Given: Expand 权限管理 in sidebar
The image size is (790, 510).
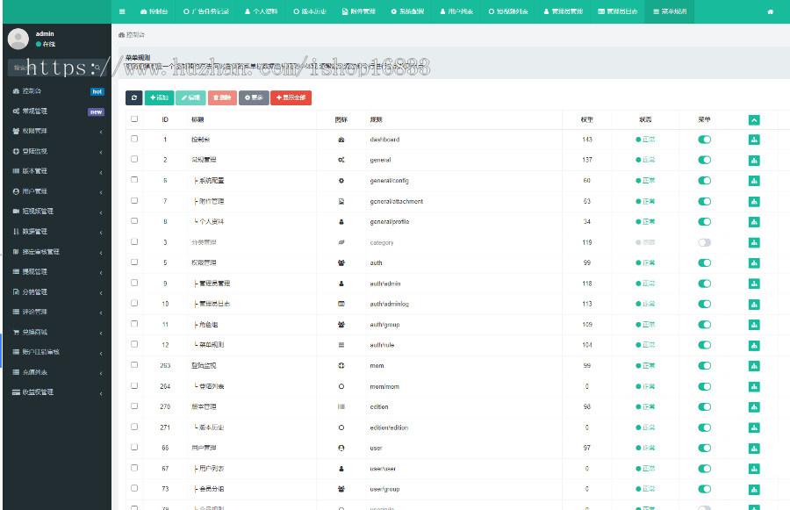Looking at the screenshot, I should coord(57,131).
